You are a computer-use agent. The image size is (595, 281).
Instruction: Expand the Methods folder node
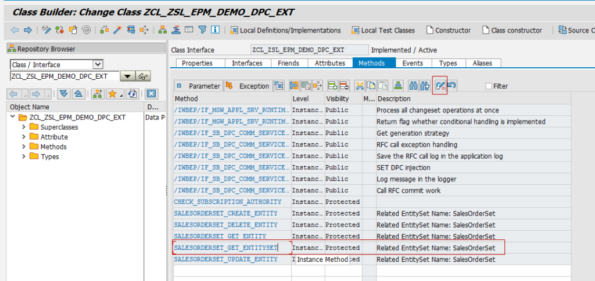coord(24,147)
